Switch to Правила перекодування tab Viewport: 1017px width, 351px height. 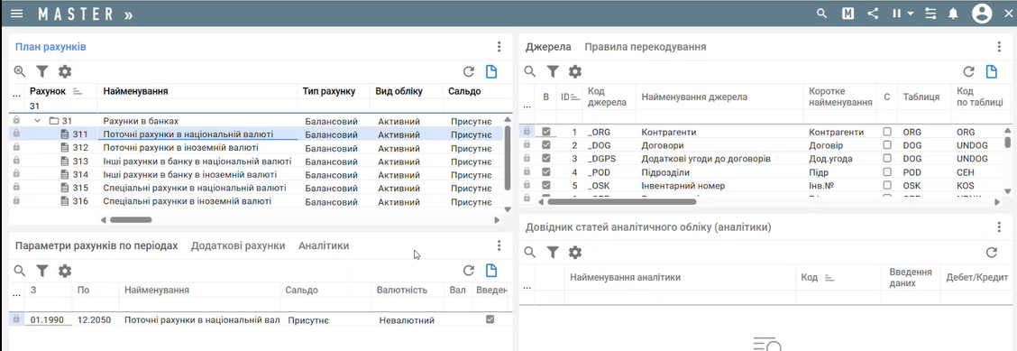point(646,47)
